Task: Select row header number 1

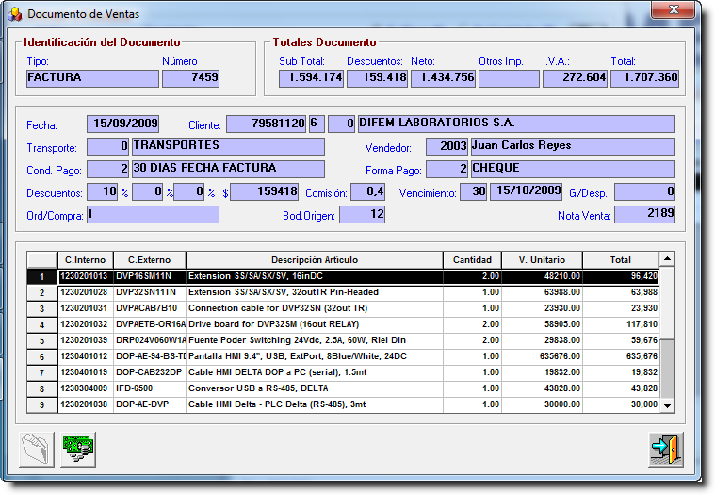Action: (42, 277)
